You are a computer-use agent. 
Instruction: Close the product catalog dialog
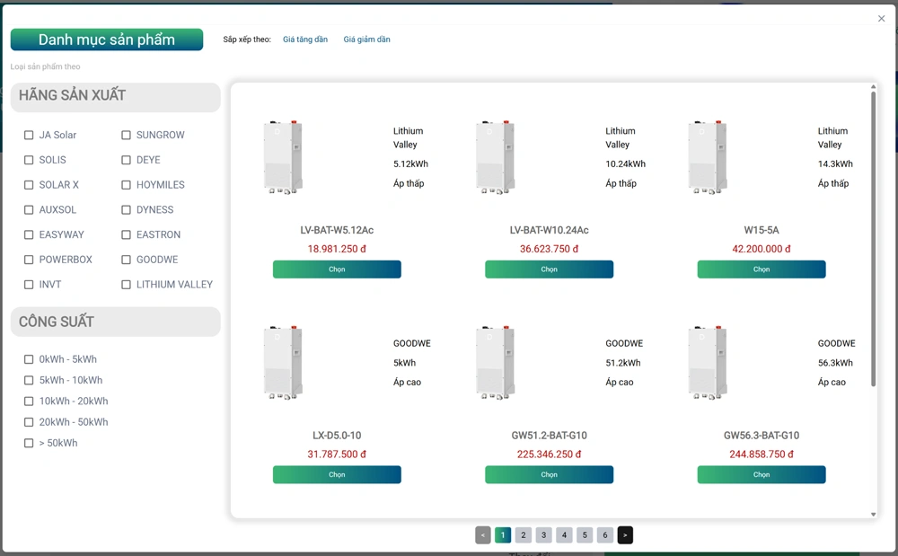point(882,18)
